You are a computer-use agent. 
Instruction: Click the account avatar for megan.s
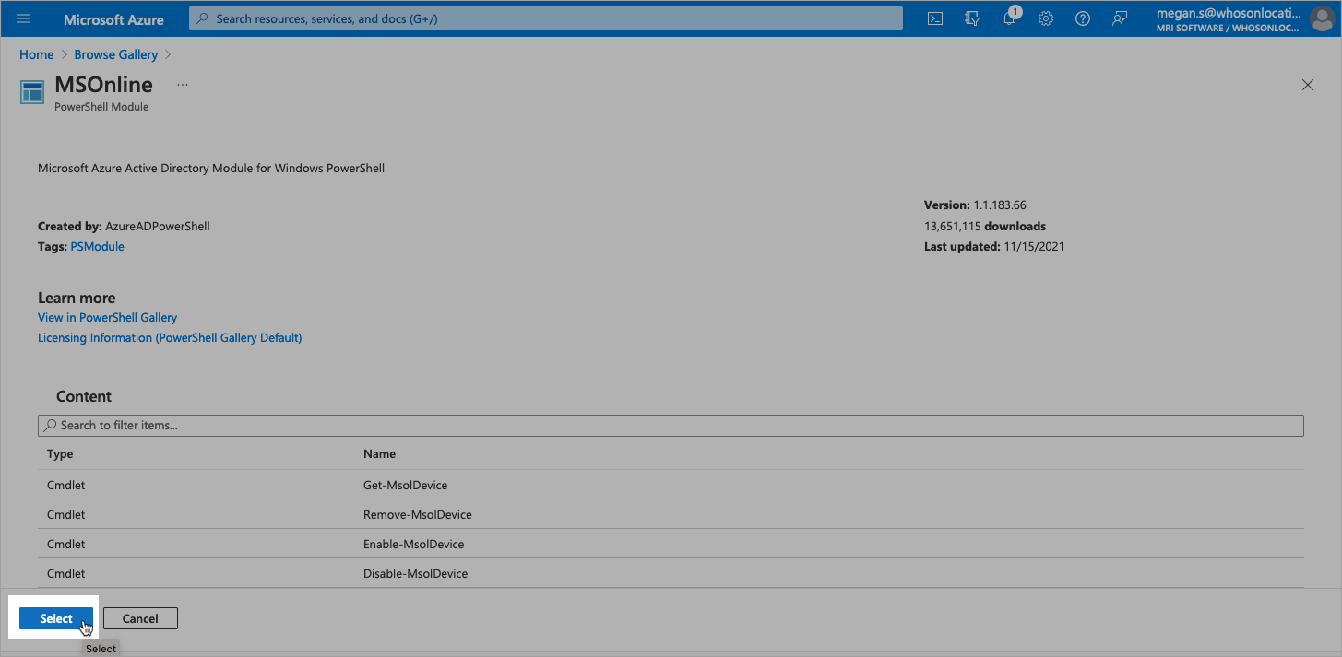click(x=1321, y=18)
